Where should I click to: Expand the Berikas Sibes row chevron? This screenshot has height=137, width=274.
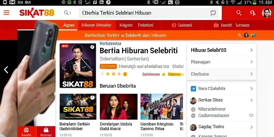252,100
